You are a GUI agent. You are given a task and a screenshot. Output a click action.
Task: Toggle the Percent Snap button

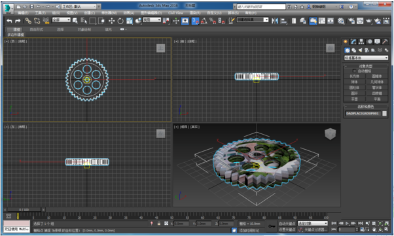point(213,21)
